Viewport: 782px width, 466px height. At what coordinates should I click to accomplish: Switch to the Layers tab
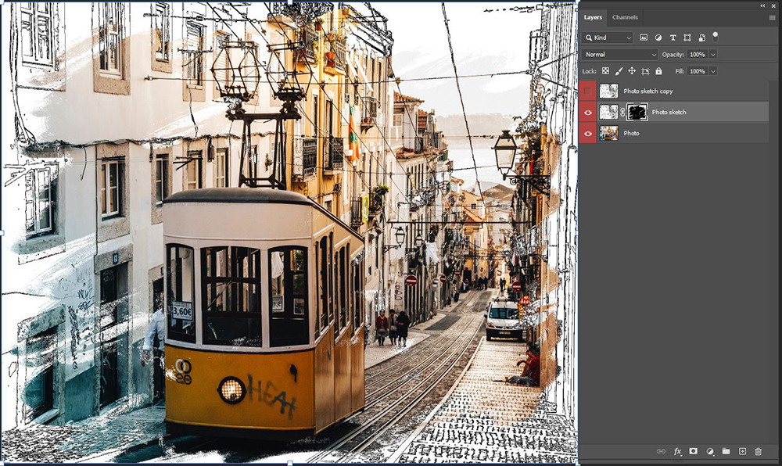[593, 17]
